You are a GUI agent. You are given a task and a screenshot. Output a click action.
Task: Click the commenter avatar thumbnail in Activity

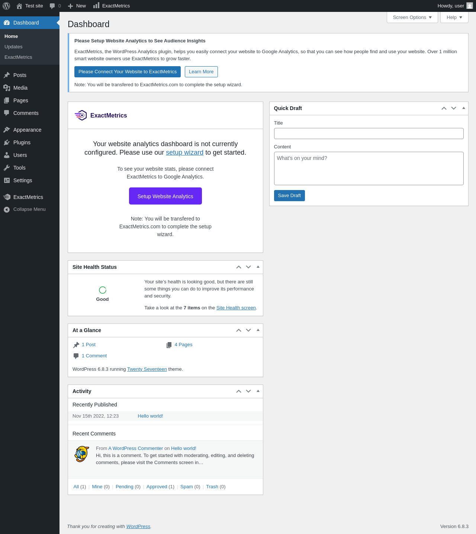pyautogui.click(x=82, y=454)
